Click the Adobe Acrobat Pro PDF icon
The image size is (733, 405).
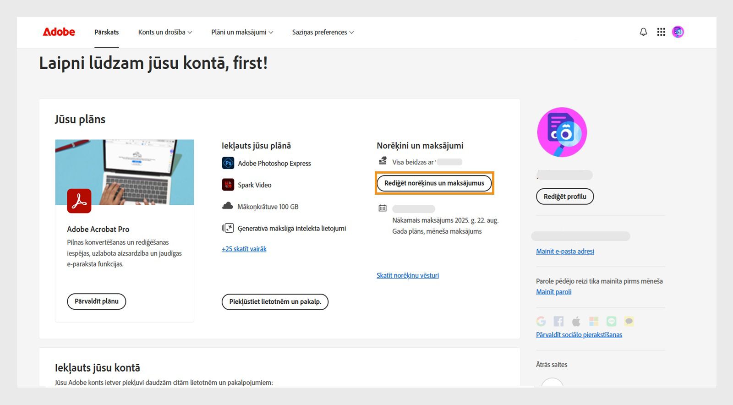coord(79,201)
